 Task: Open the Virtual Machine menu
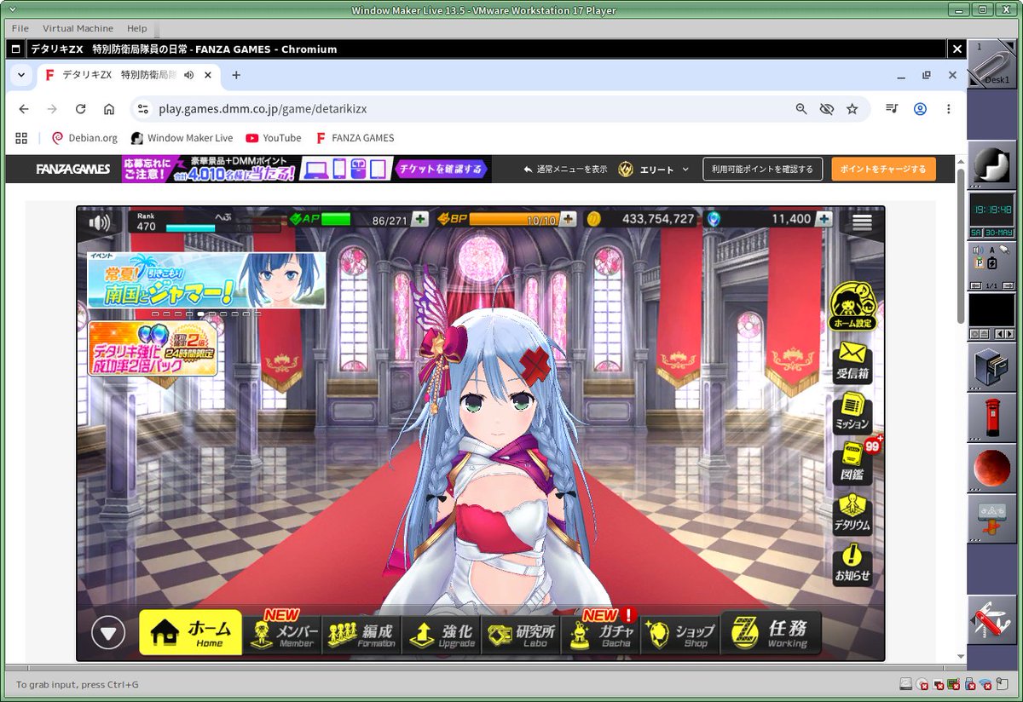click(78, 28)
